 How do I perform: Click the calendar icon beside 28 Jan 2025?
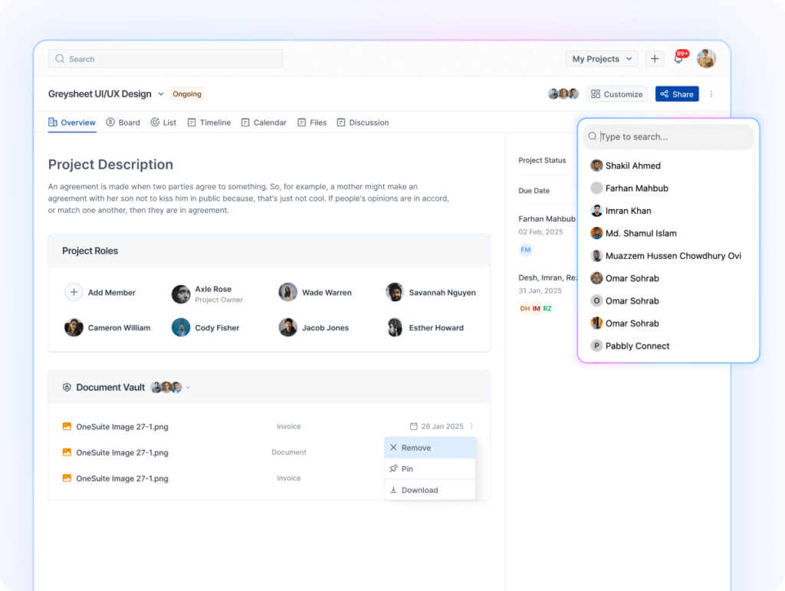[413, 426]
